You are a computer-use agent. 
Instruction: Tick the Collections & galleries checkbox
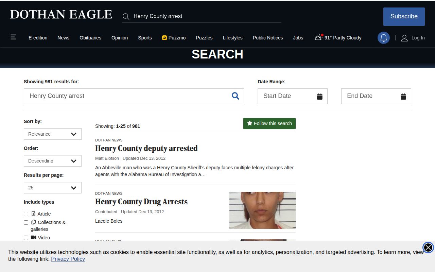pos(26,222)
